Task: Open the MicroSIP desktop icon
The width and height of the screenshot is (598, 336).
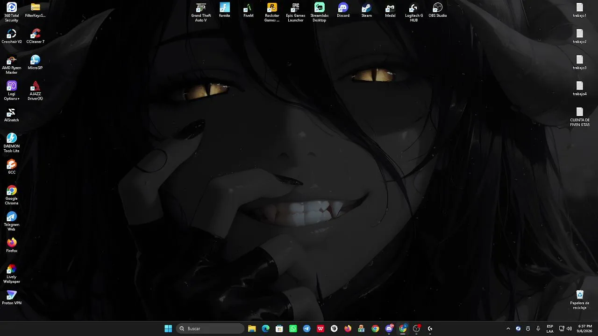Action: coord(35,62)
